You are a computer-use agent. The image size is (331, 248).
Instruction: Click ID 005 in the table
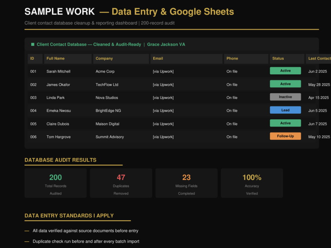(x=33, y=124)
